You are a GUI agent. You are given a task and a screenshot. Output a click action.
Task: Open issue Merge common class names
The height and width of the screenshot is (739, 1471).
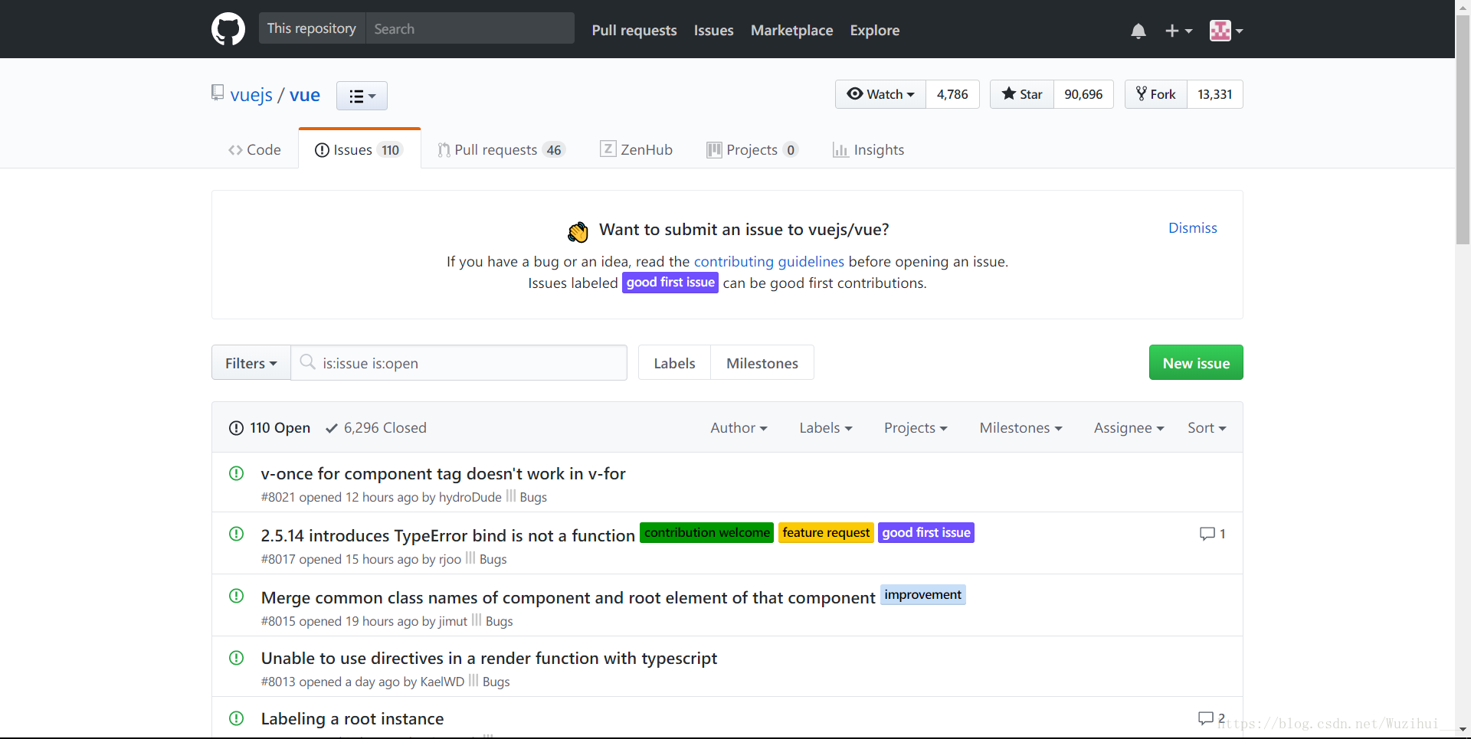[568, 597]
